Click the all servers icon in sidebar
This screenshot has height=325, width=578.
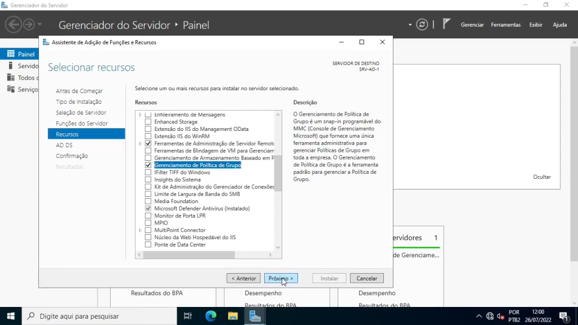(x=11, y=78)
